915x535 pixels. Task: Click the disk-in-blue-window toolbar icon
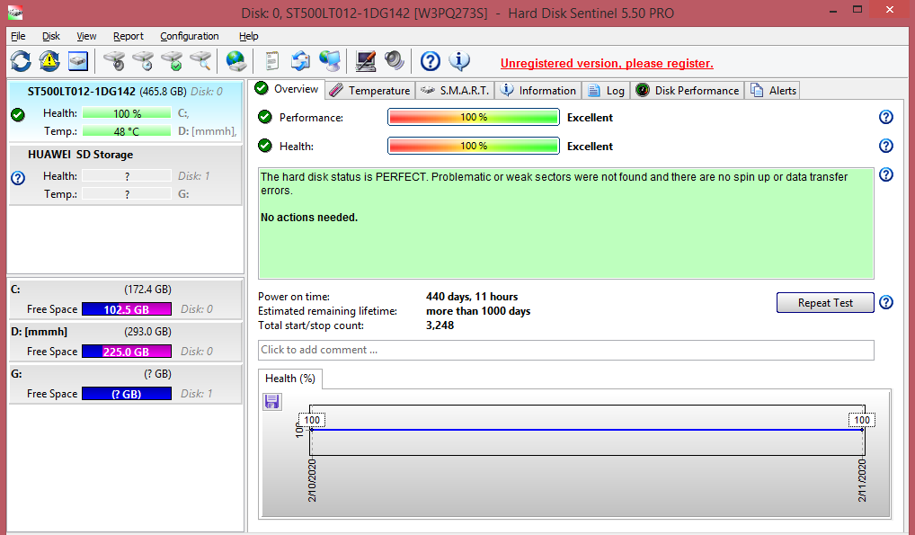78,61
